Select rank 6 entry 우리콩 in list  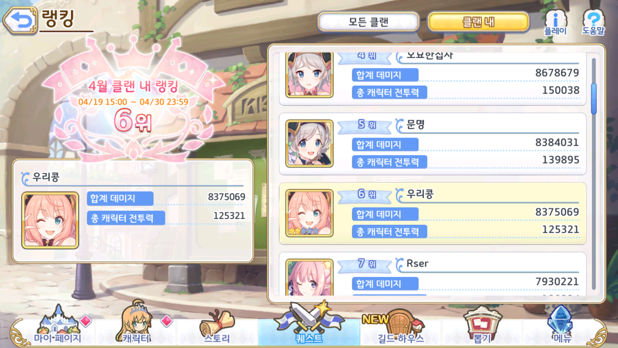433,213
